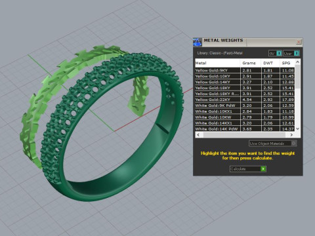Image resolution: width=315 pixels, height=236 pixels.
Task: Click the Library: Classic - (Fast)-Metal label
Action: (x=220, y=53)
